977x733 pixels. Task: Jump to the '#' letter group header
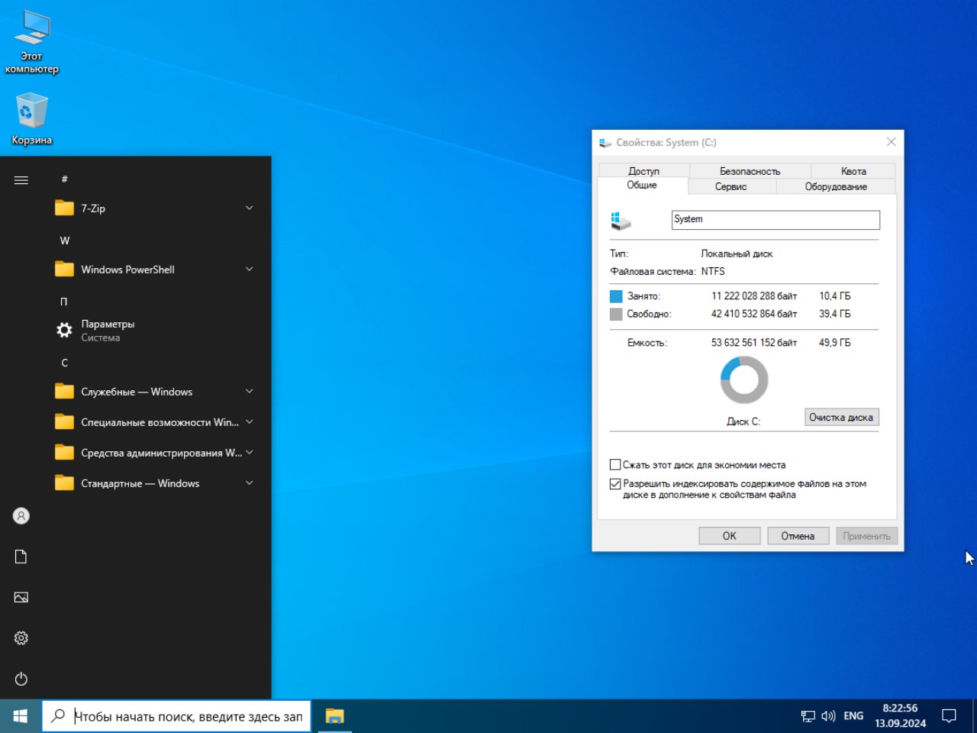(x=65, y=179)
